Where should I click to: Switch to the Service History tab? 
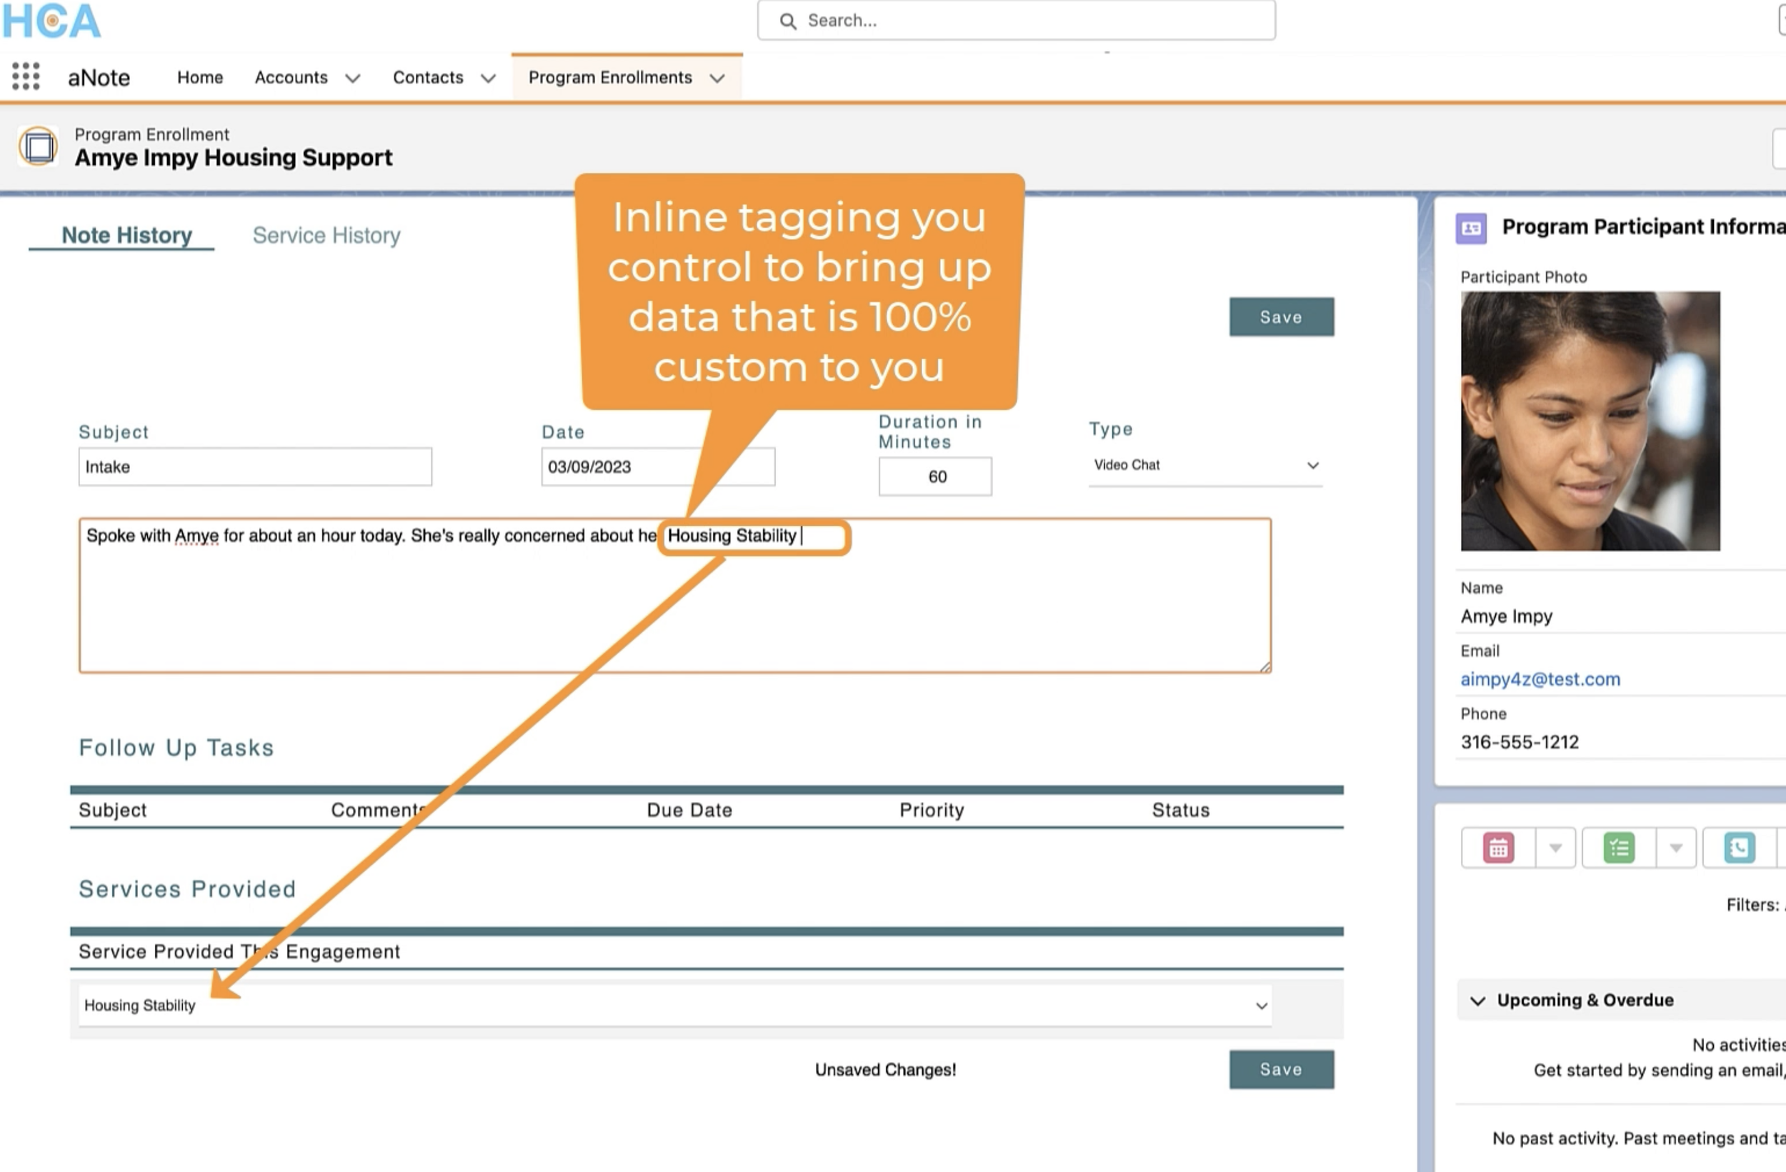(x=326, y=236)
